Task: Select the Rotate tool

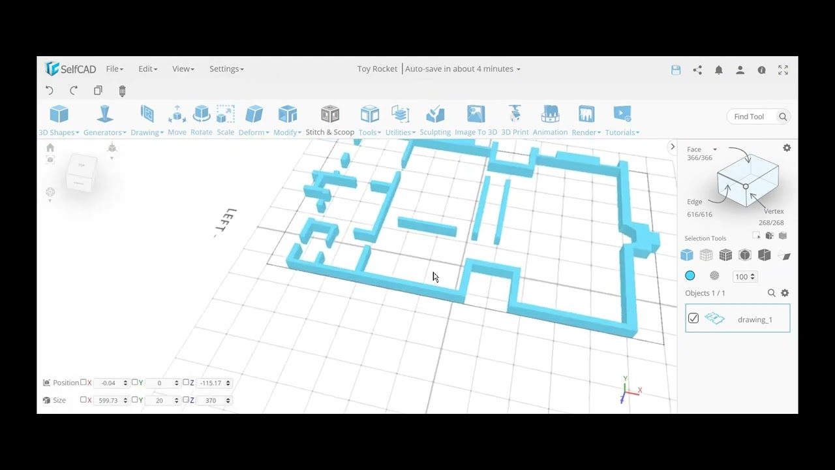Action: click(x=201, y=121)
